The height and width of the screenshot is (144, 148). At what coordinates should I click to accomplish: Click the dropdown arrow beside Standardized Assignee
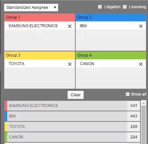click(55, 8)
